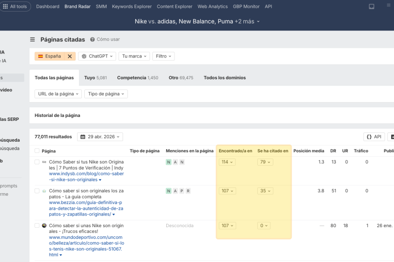This screenshot has height=262, width=394.
Task: Click the R mention badge in second row
Action: coord(188,191)
